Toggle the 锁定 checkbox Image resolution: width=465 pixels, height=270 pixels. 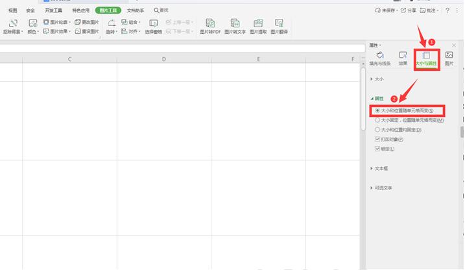coord(377,149)
